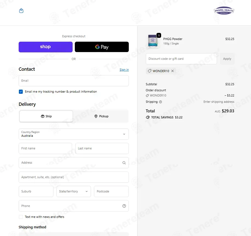Open the shopping bag cart icon
The height and width of the screenshot is (236, 251).
coord(21,11)
